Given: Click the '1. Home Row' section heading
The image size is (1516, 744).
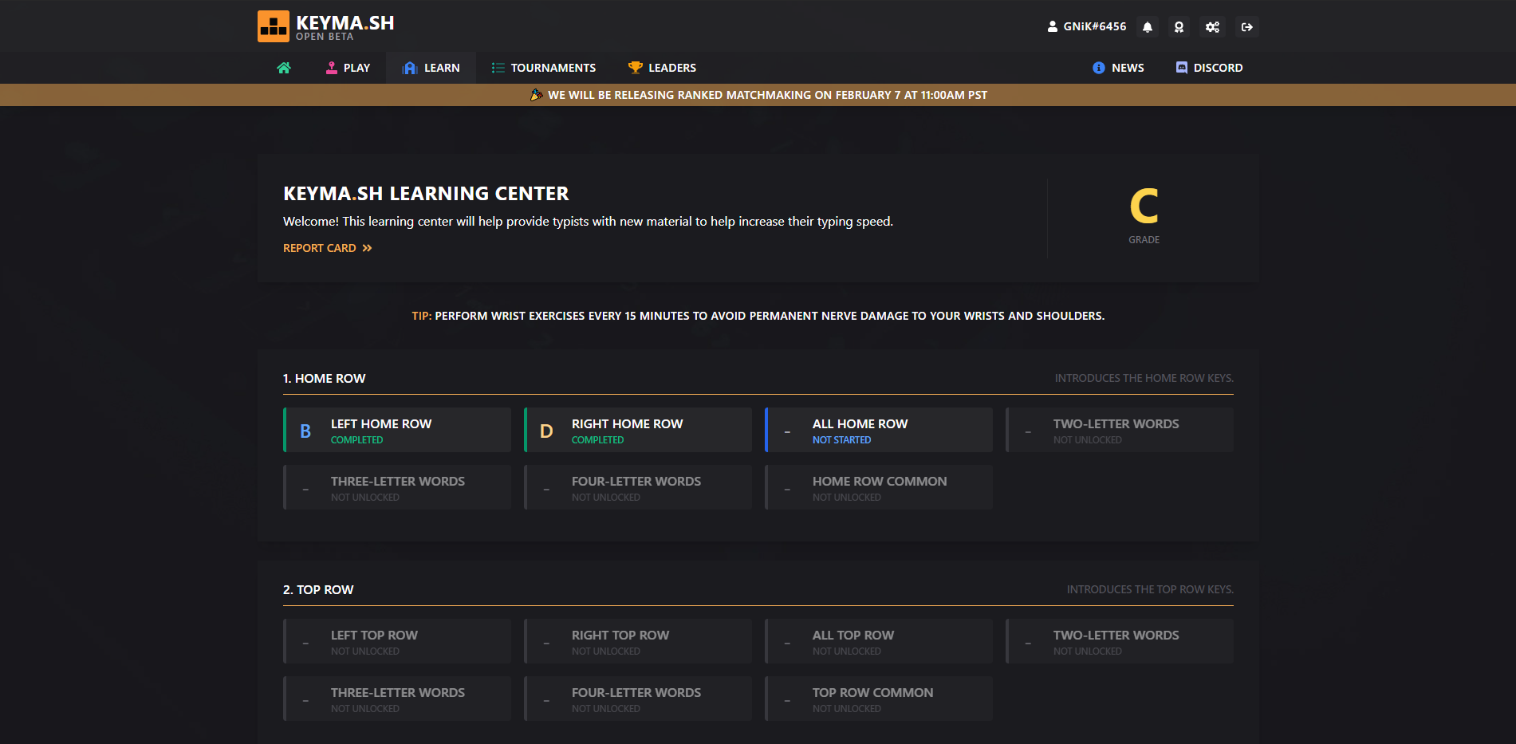Looking at the screenshot, I should [x=324, y=379].
